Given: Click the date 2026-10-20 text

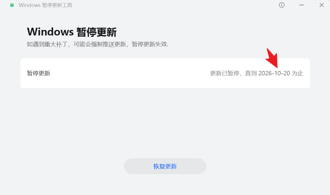Looking at the screenshot, I should (x=274, y=73).
